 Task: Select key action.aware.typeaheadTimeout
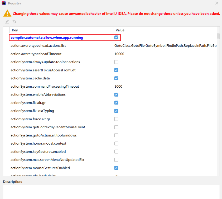[x=36, y=54]
